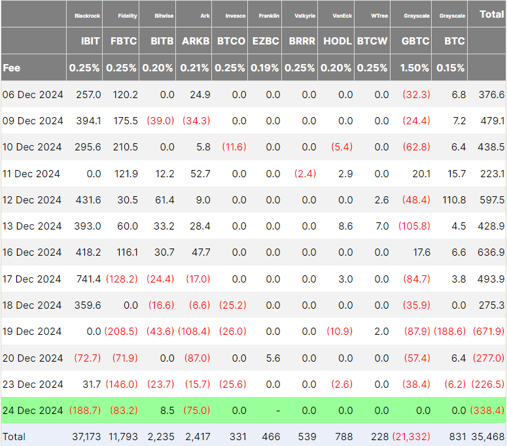
Task: Select the 24 Dec 2024 highlighted row date
Action: click(33, 411)
